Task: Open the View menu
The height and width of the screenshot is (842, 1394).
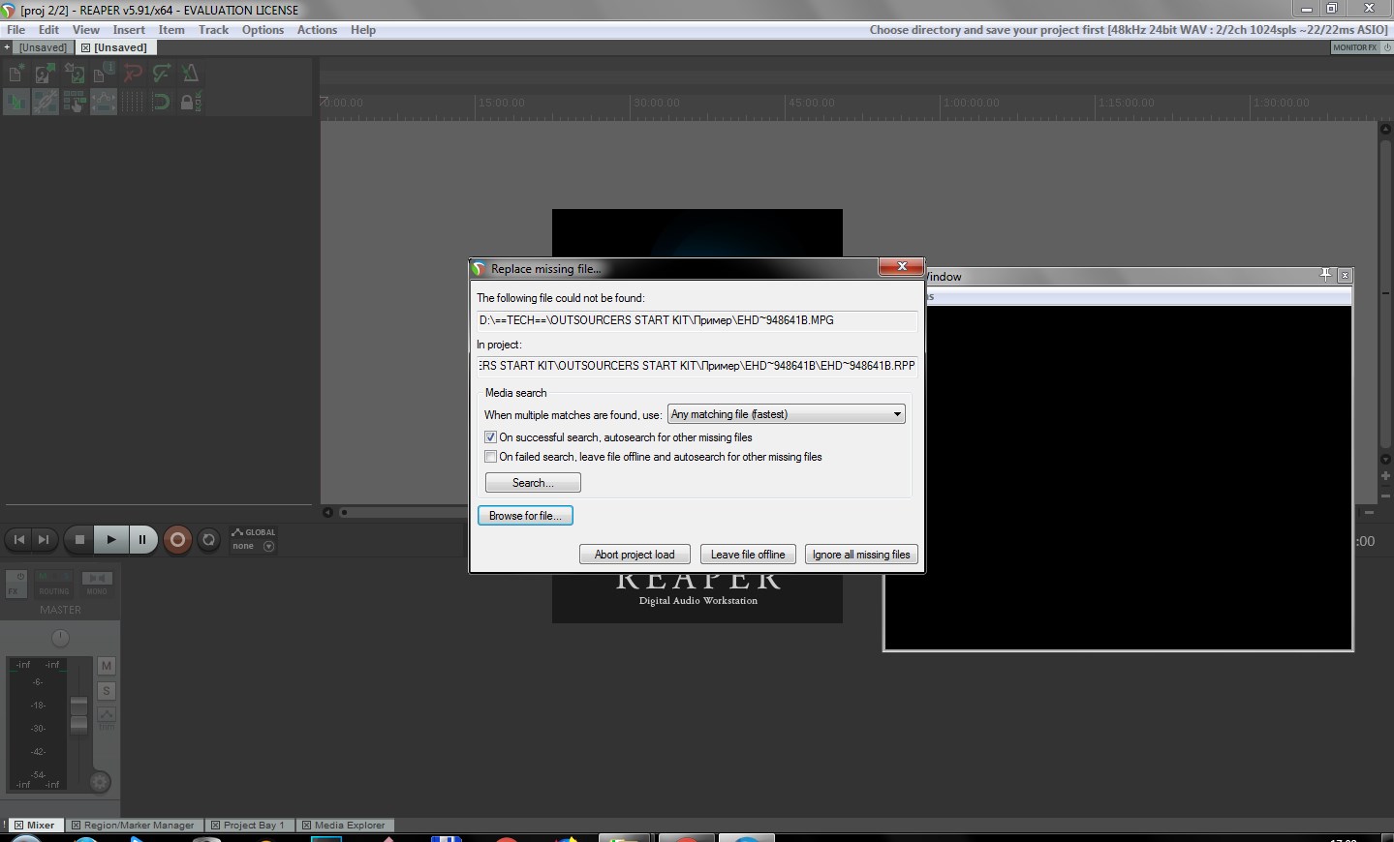Action: pyautogui.click(x=85, y=30)
